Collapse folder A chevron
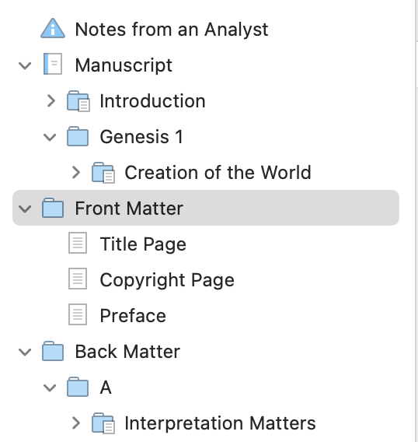The image size is (418, 442). tap(50, 388)
